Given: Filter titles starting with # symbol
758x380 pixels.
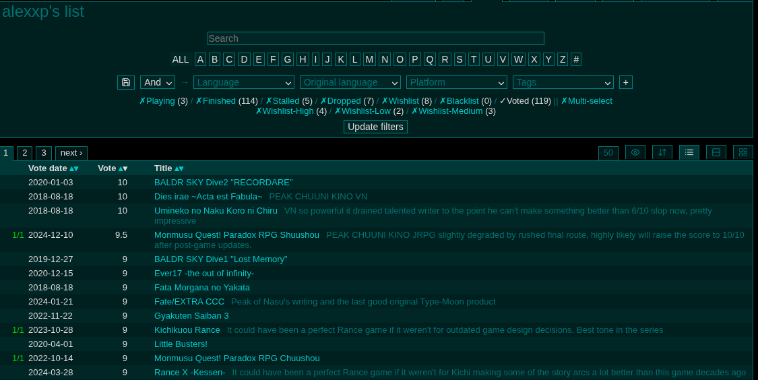Looking at the screenshot, I should (x=576, y=59).
